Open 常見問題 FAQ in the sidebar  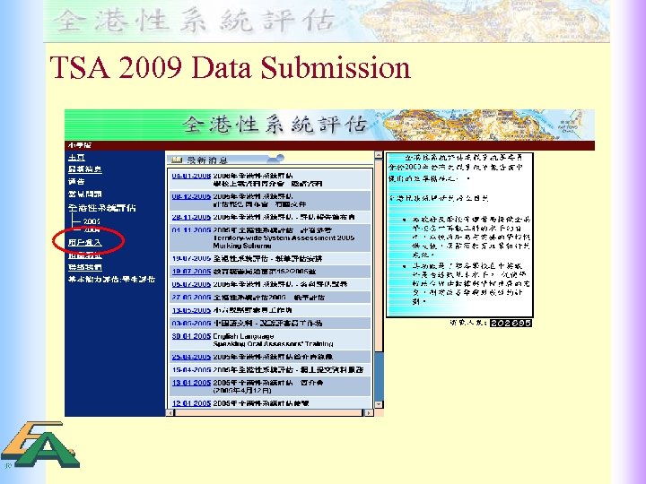[85, 194]
